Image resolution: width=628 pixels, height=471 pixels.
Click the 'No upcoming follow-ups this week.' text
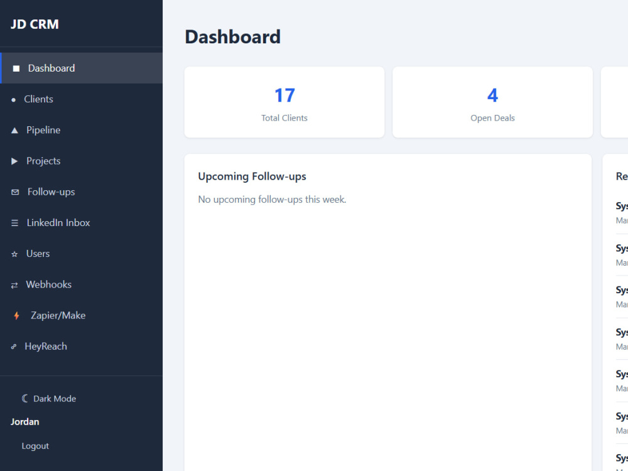[272, 200]
